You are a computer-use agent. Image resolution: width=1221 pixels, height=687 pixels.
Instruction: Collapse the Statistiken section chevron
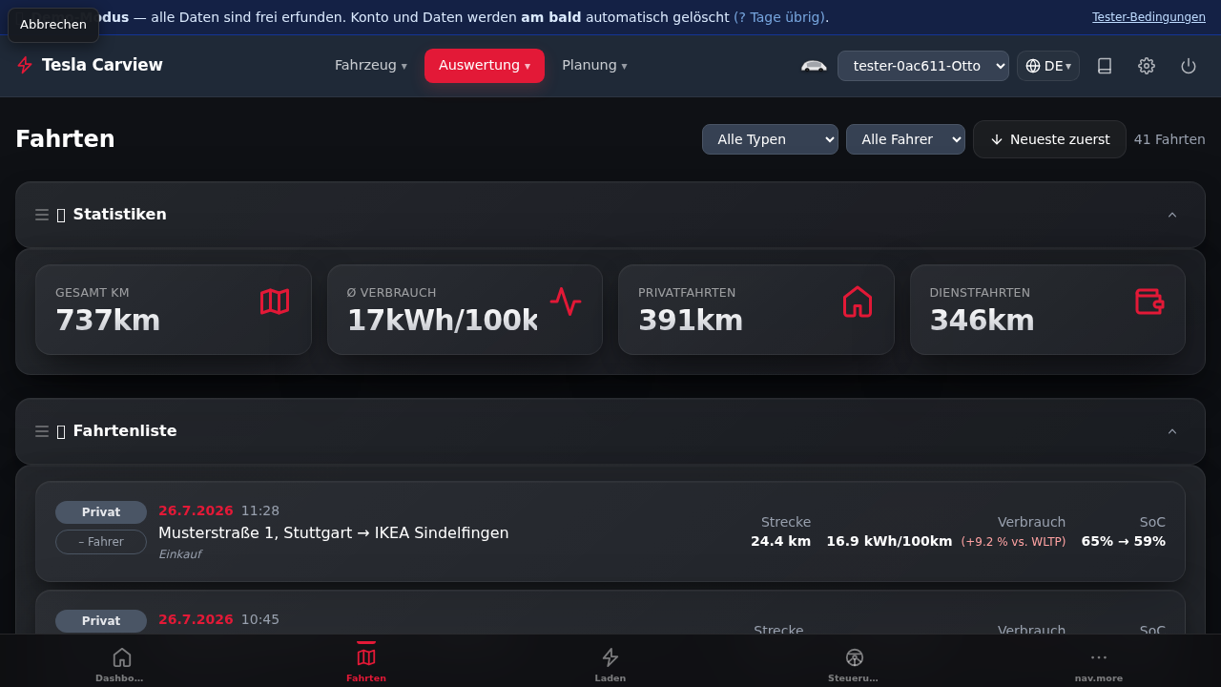(x=1172, y=215)
